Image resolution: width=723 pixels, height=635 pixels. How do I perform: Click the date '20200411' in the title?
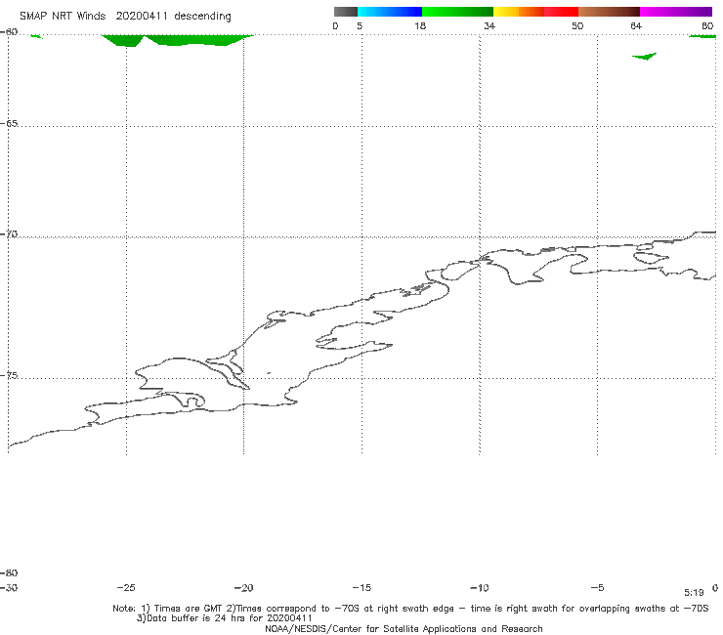(x=142, y=16)
